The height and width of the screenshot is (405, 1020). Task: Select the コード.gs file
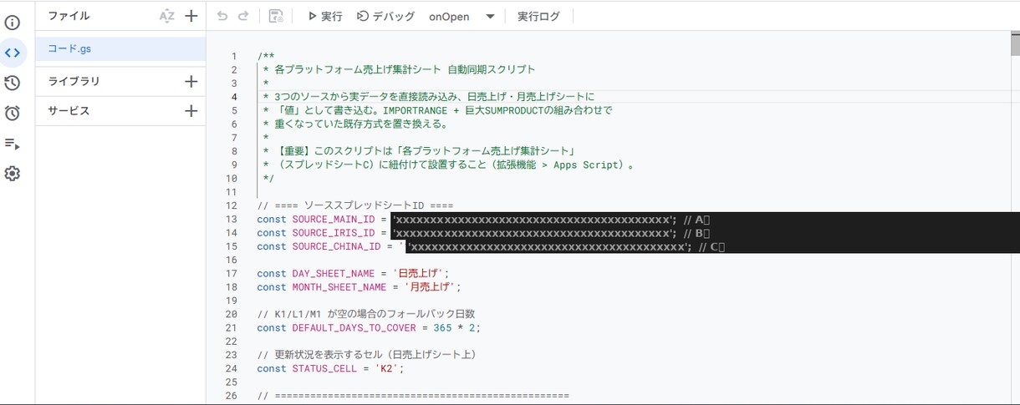(x=121, y=48)
